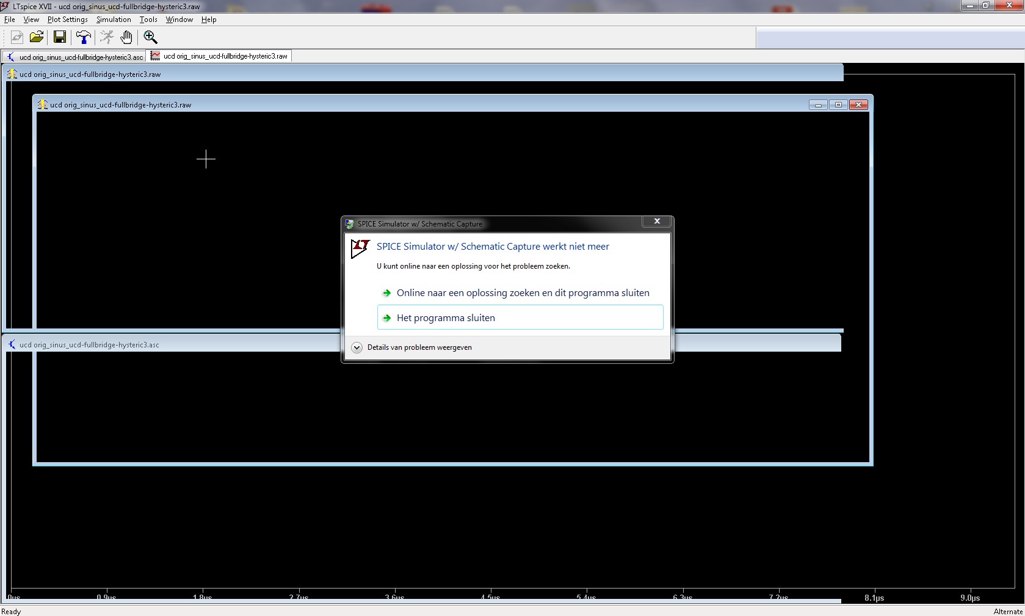Click the 8.1µs time axis label

click(x=874, y=598)
